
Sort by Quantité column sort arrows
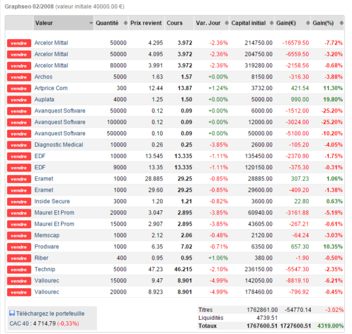[126, 23]
